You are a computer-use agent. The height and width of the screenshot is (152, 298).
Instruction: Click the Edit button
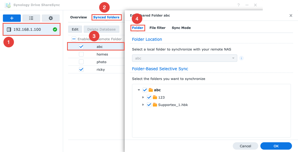tap(75, 29)
